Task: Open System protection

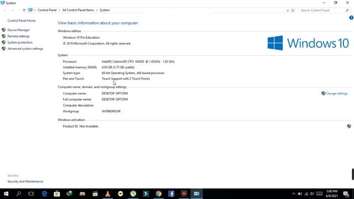Action: pos(20,43)
